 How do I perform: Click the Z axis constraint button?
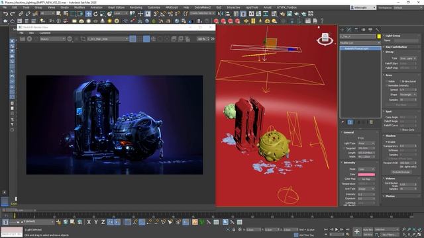coord(103,222)
